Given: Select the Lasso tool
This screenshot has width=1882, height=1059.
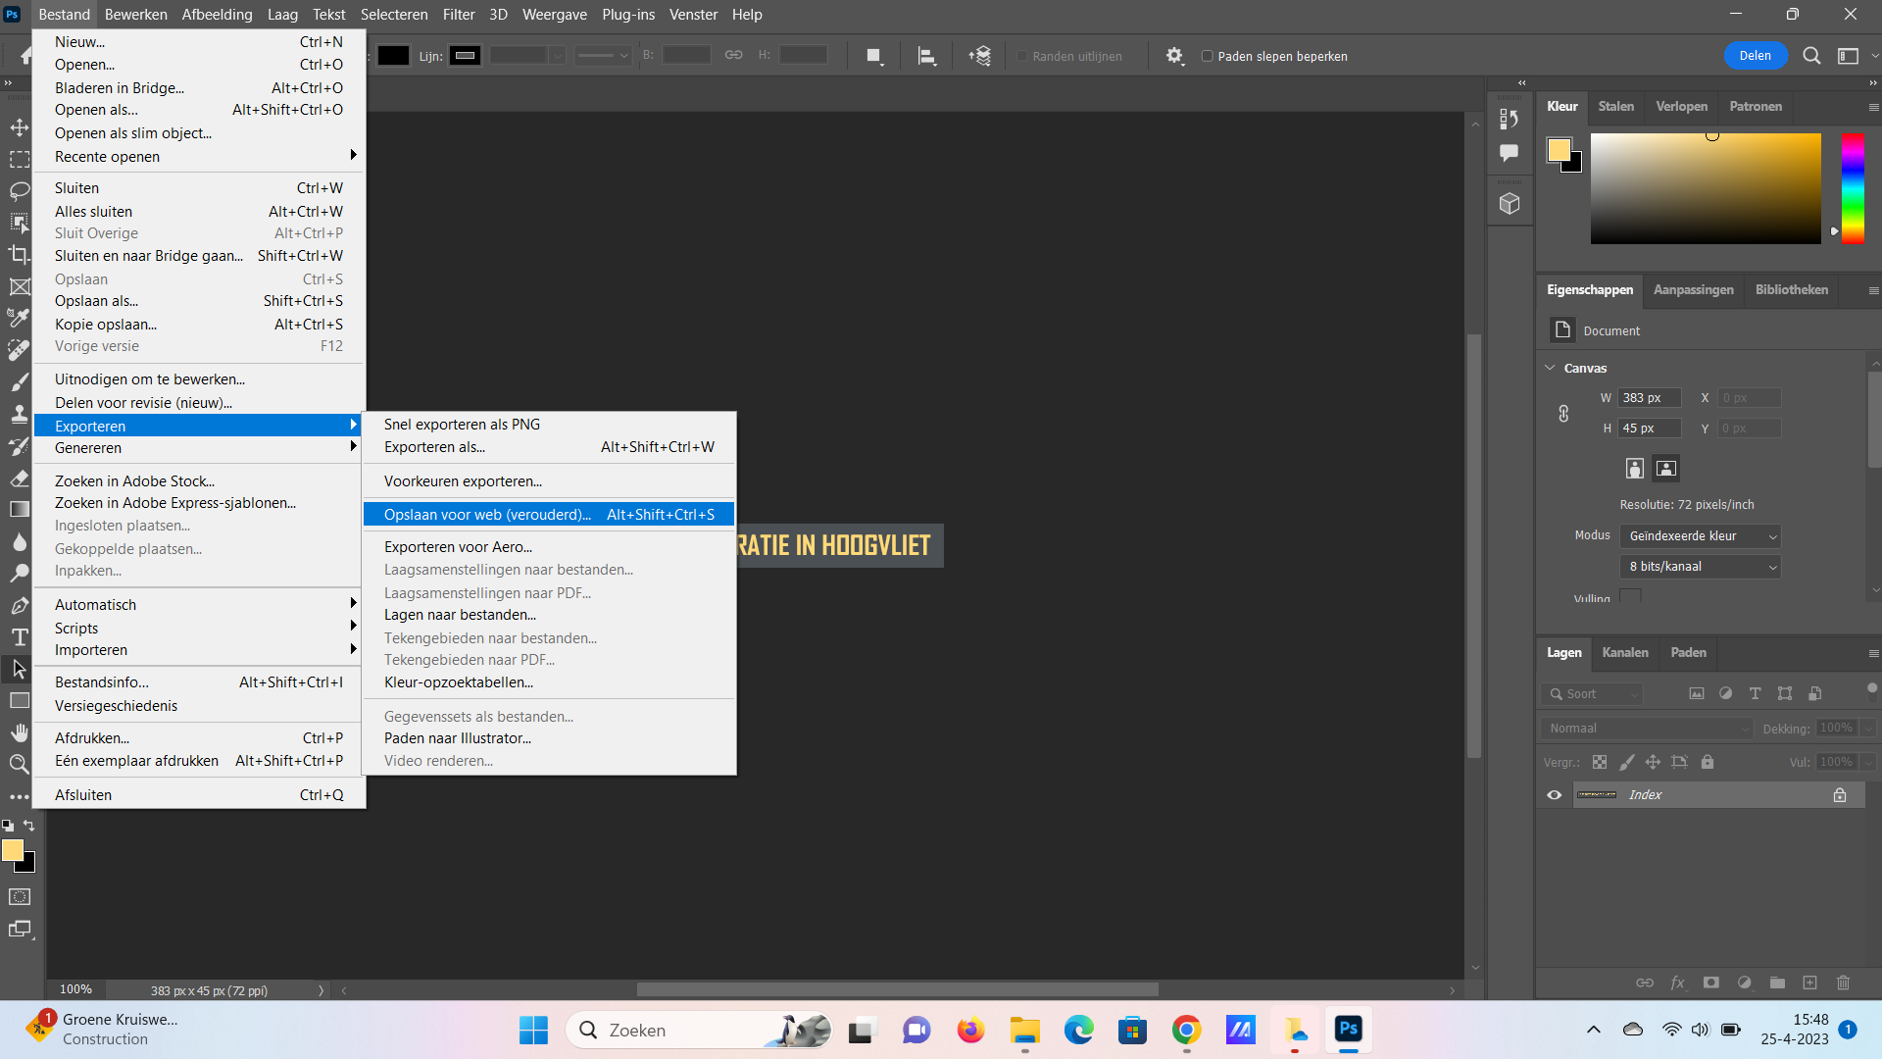Looking at the screenshot, I should click(x=19, y=190).
